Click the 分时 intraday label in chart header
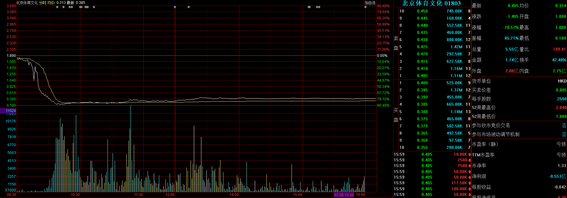This screenshot has height=198, width=567. (43, 3)
